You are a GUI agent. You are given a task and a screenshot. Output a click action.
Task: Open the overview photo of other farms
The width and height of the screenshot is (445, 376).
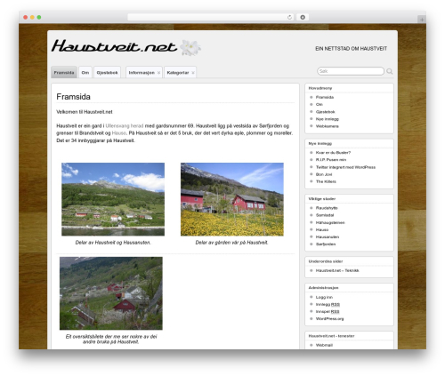click(111, 293)
